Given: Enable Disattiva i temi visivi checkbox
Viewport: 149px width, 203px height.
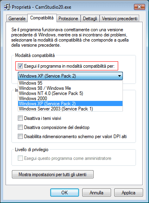Looking at the screenshot, I should (x=20, y=118).
